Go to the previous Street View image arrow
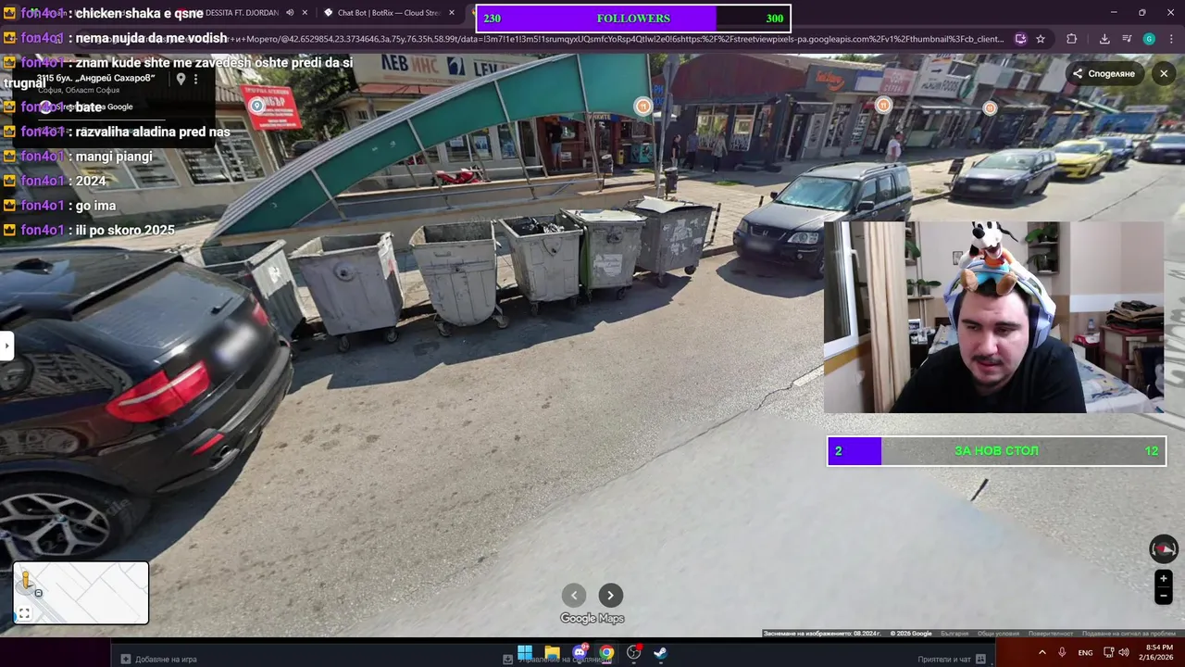The height and width of the screenshot is (667, 1185). click(x=574, y=596)
